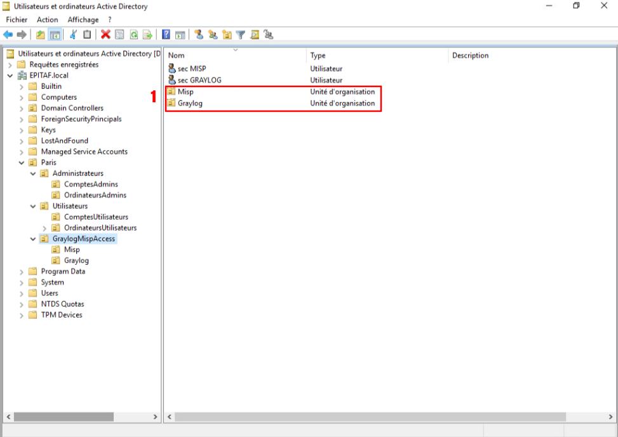618x437 pixels.
Task: Click the blue Help question mark icon
Action: click(166, 34)
